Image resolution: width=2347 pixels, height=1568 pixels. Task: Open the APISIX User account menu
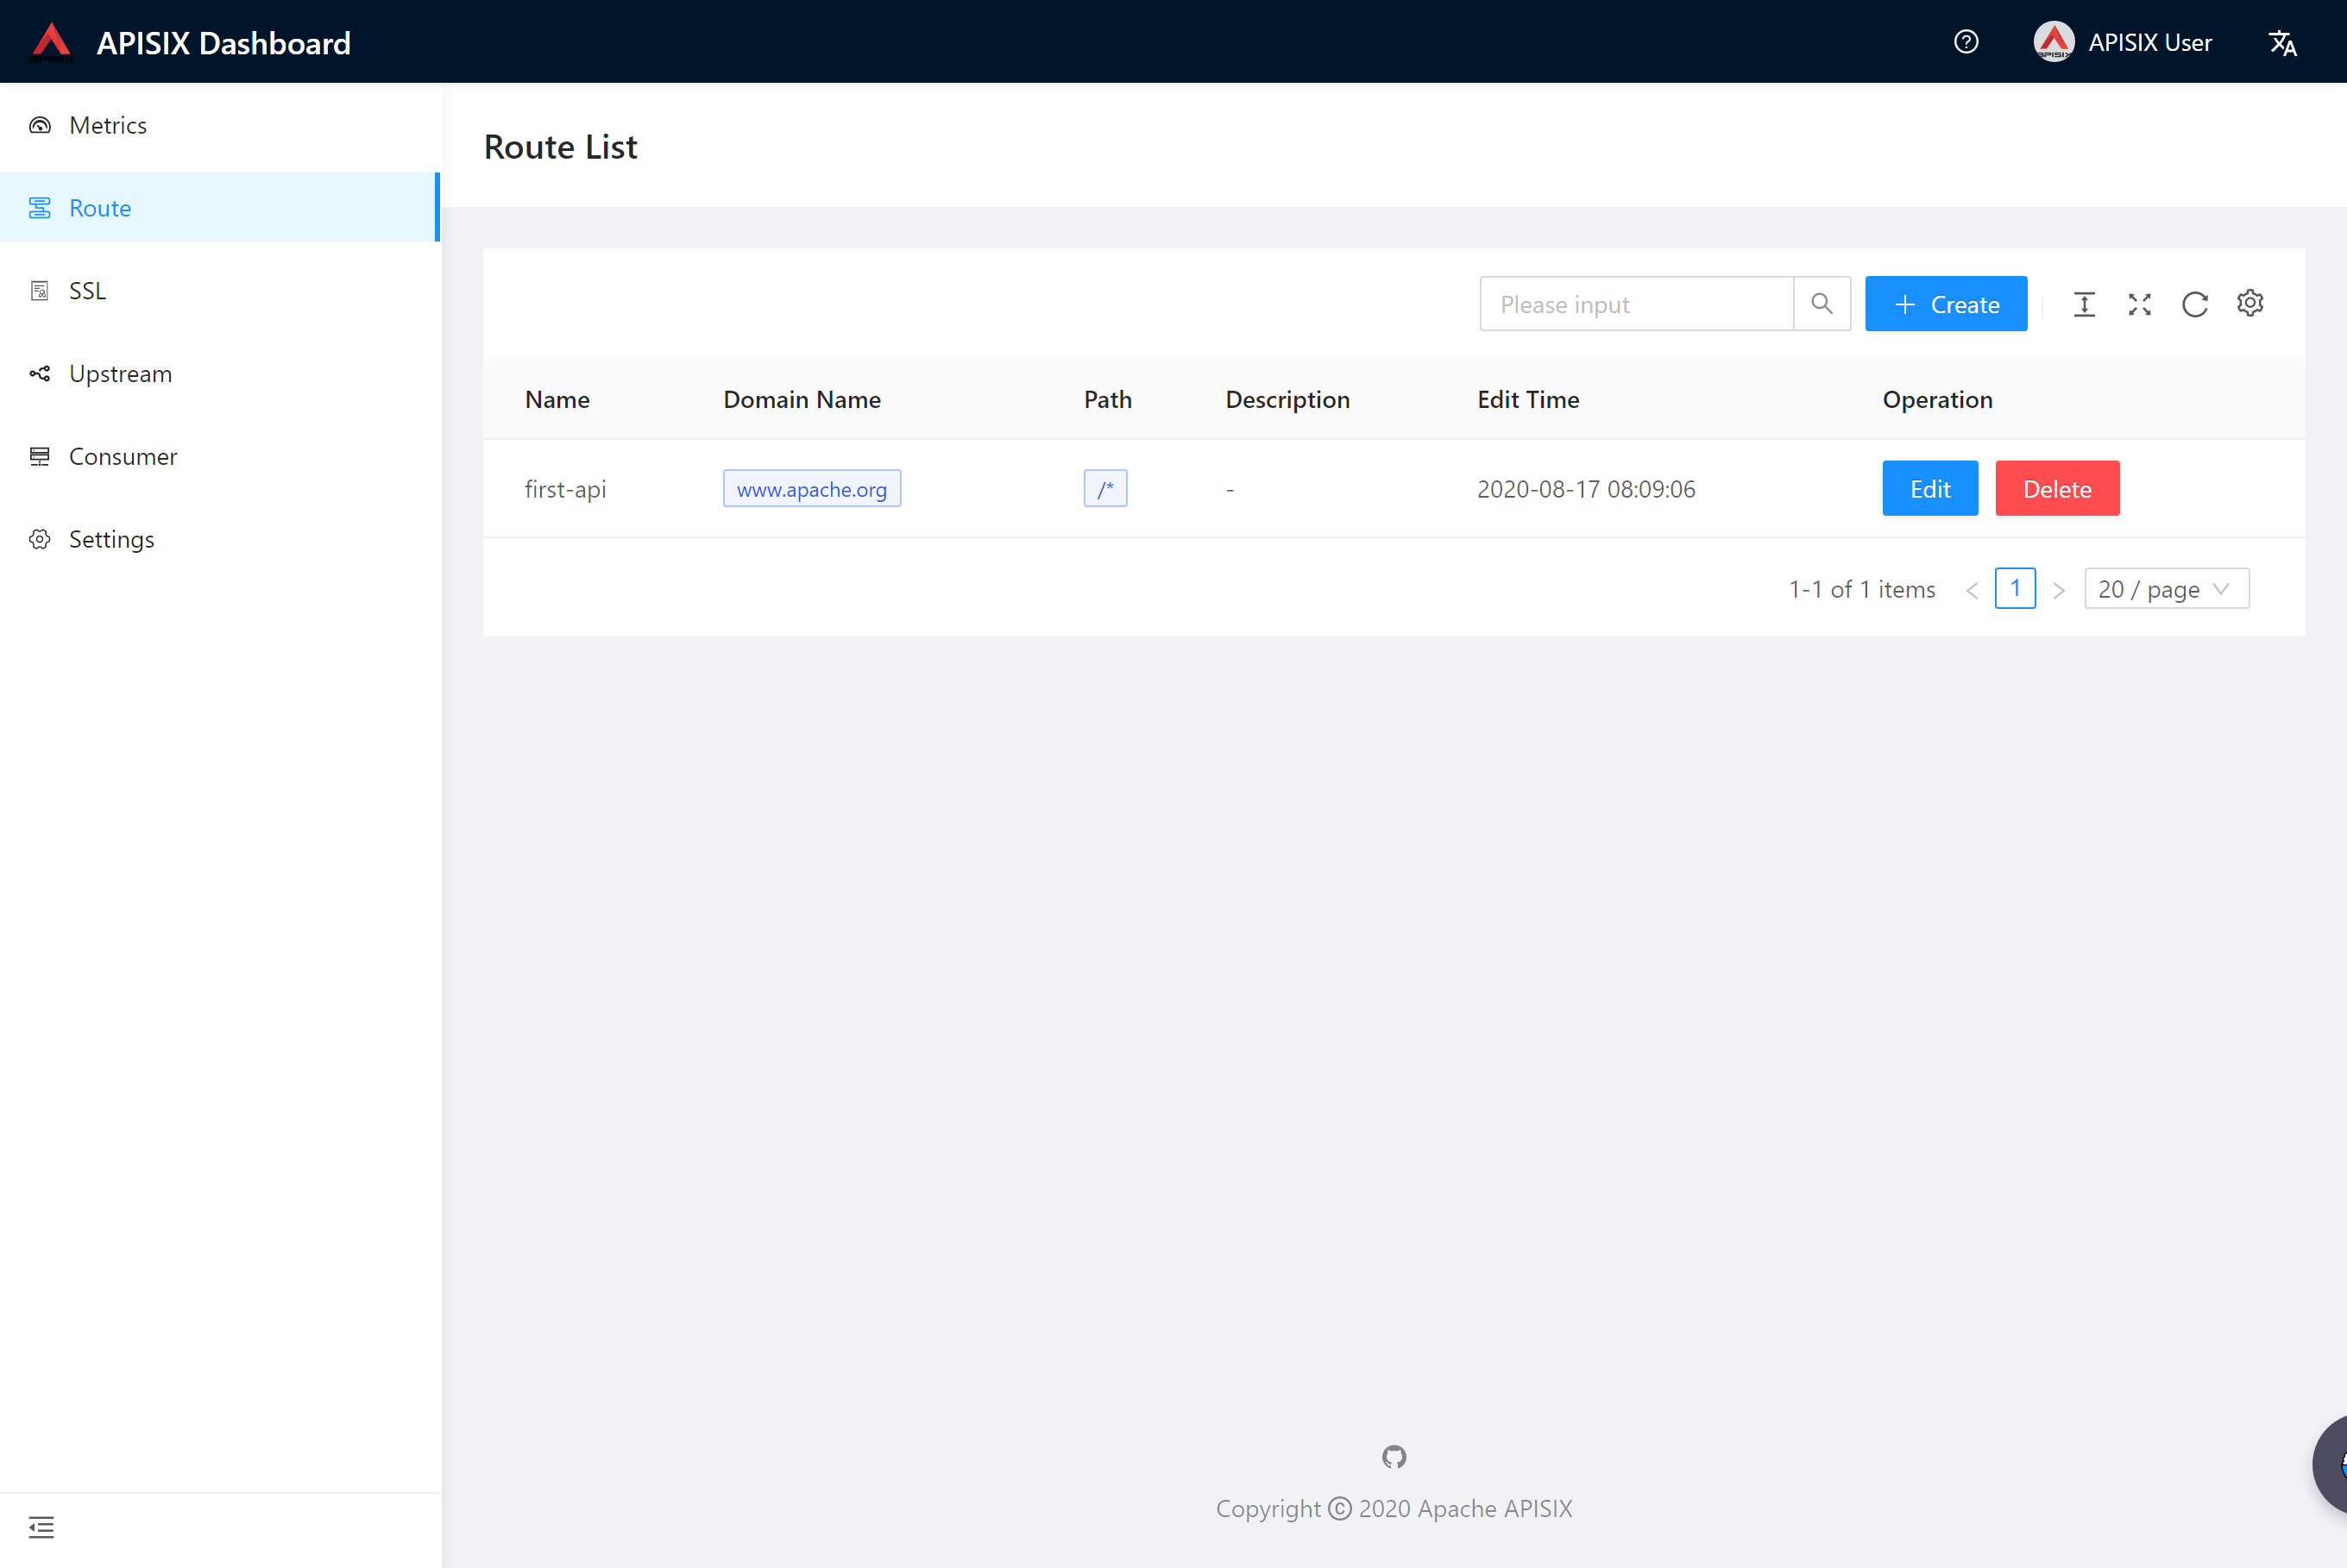(x=2123, y=42)
